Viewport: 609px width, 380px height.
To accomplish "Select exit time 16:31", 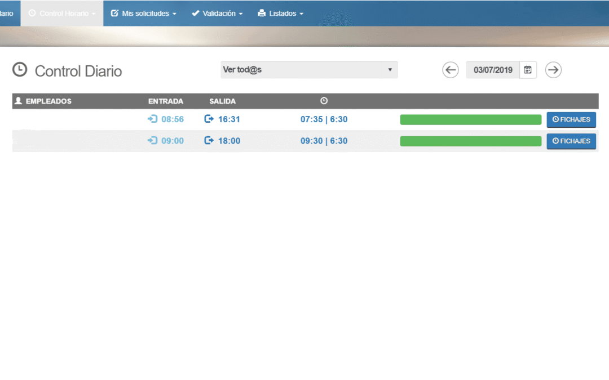I will [229, 119].
